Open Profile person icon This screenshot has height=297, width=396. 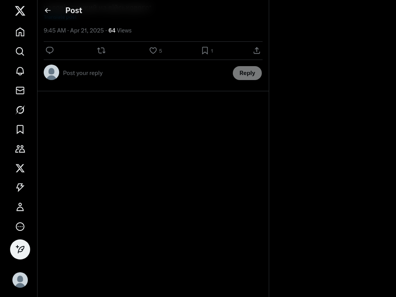click(x=20, y=207)
